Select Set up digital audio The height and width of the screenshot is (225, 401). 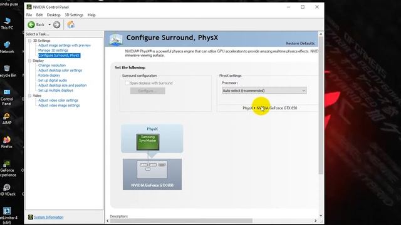pos(53,81)
